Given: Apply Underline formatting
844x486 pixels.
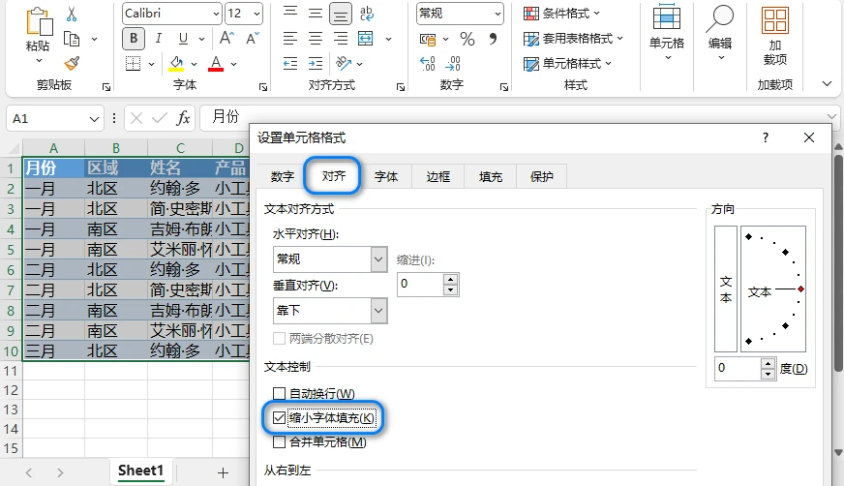Looking at the screenshot, I should point(183,38).
